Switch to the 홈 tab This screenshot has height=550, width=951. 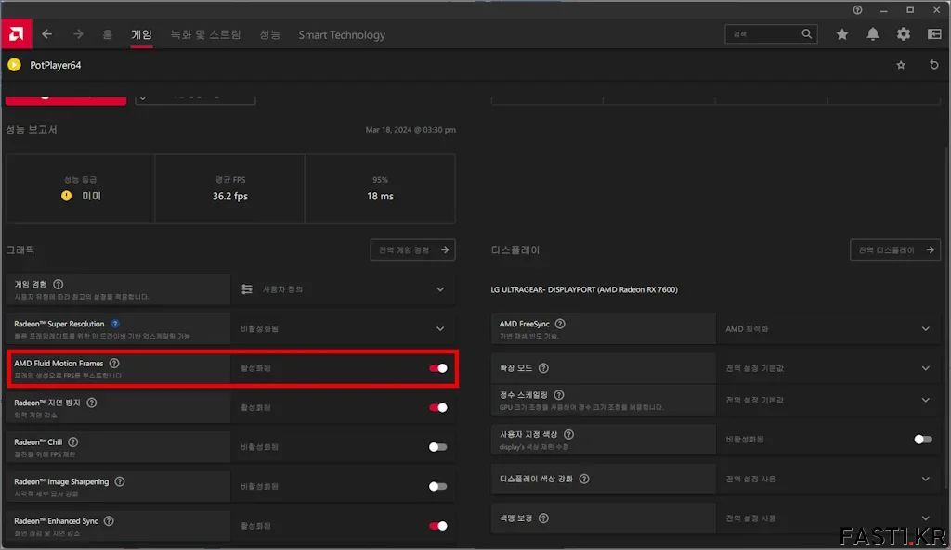(108, 34)
